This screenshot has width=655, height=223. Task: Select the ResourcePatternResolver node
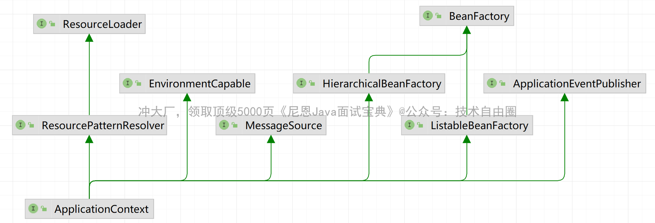[103, 126]
